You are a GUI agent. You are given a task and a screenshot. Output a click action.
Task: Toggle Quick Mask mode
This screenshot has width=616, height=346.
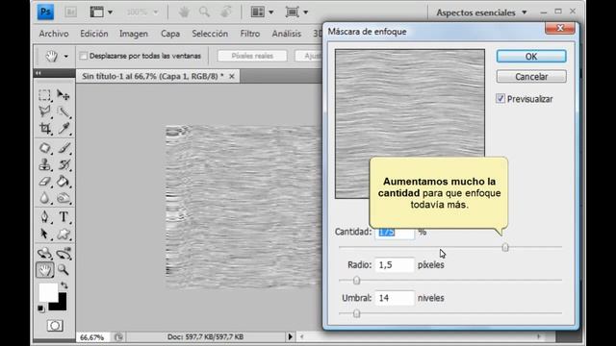coord(55,326)
